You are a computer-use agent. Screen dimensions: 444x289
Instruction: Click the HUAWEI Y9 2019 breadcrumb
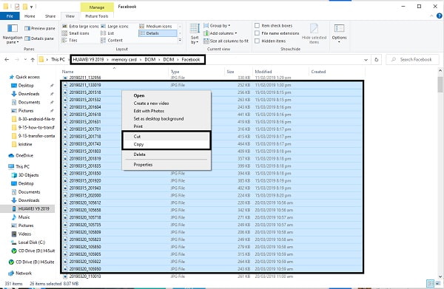click(88, 60)
